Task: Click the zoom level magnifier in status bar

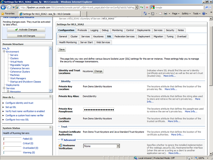Action: coord(197,158)
